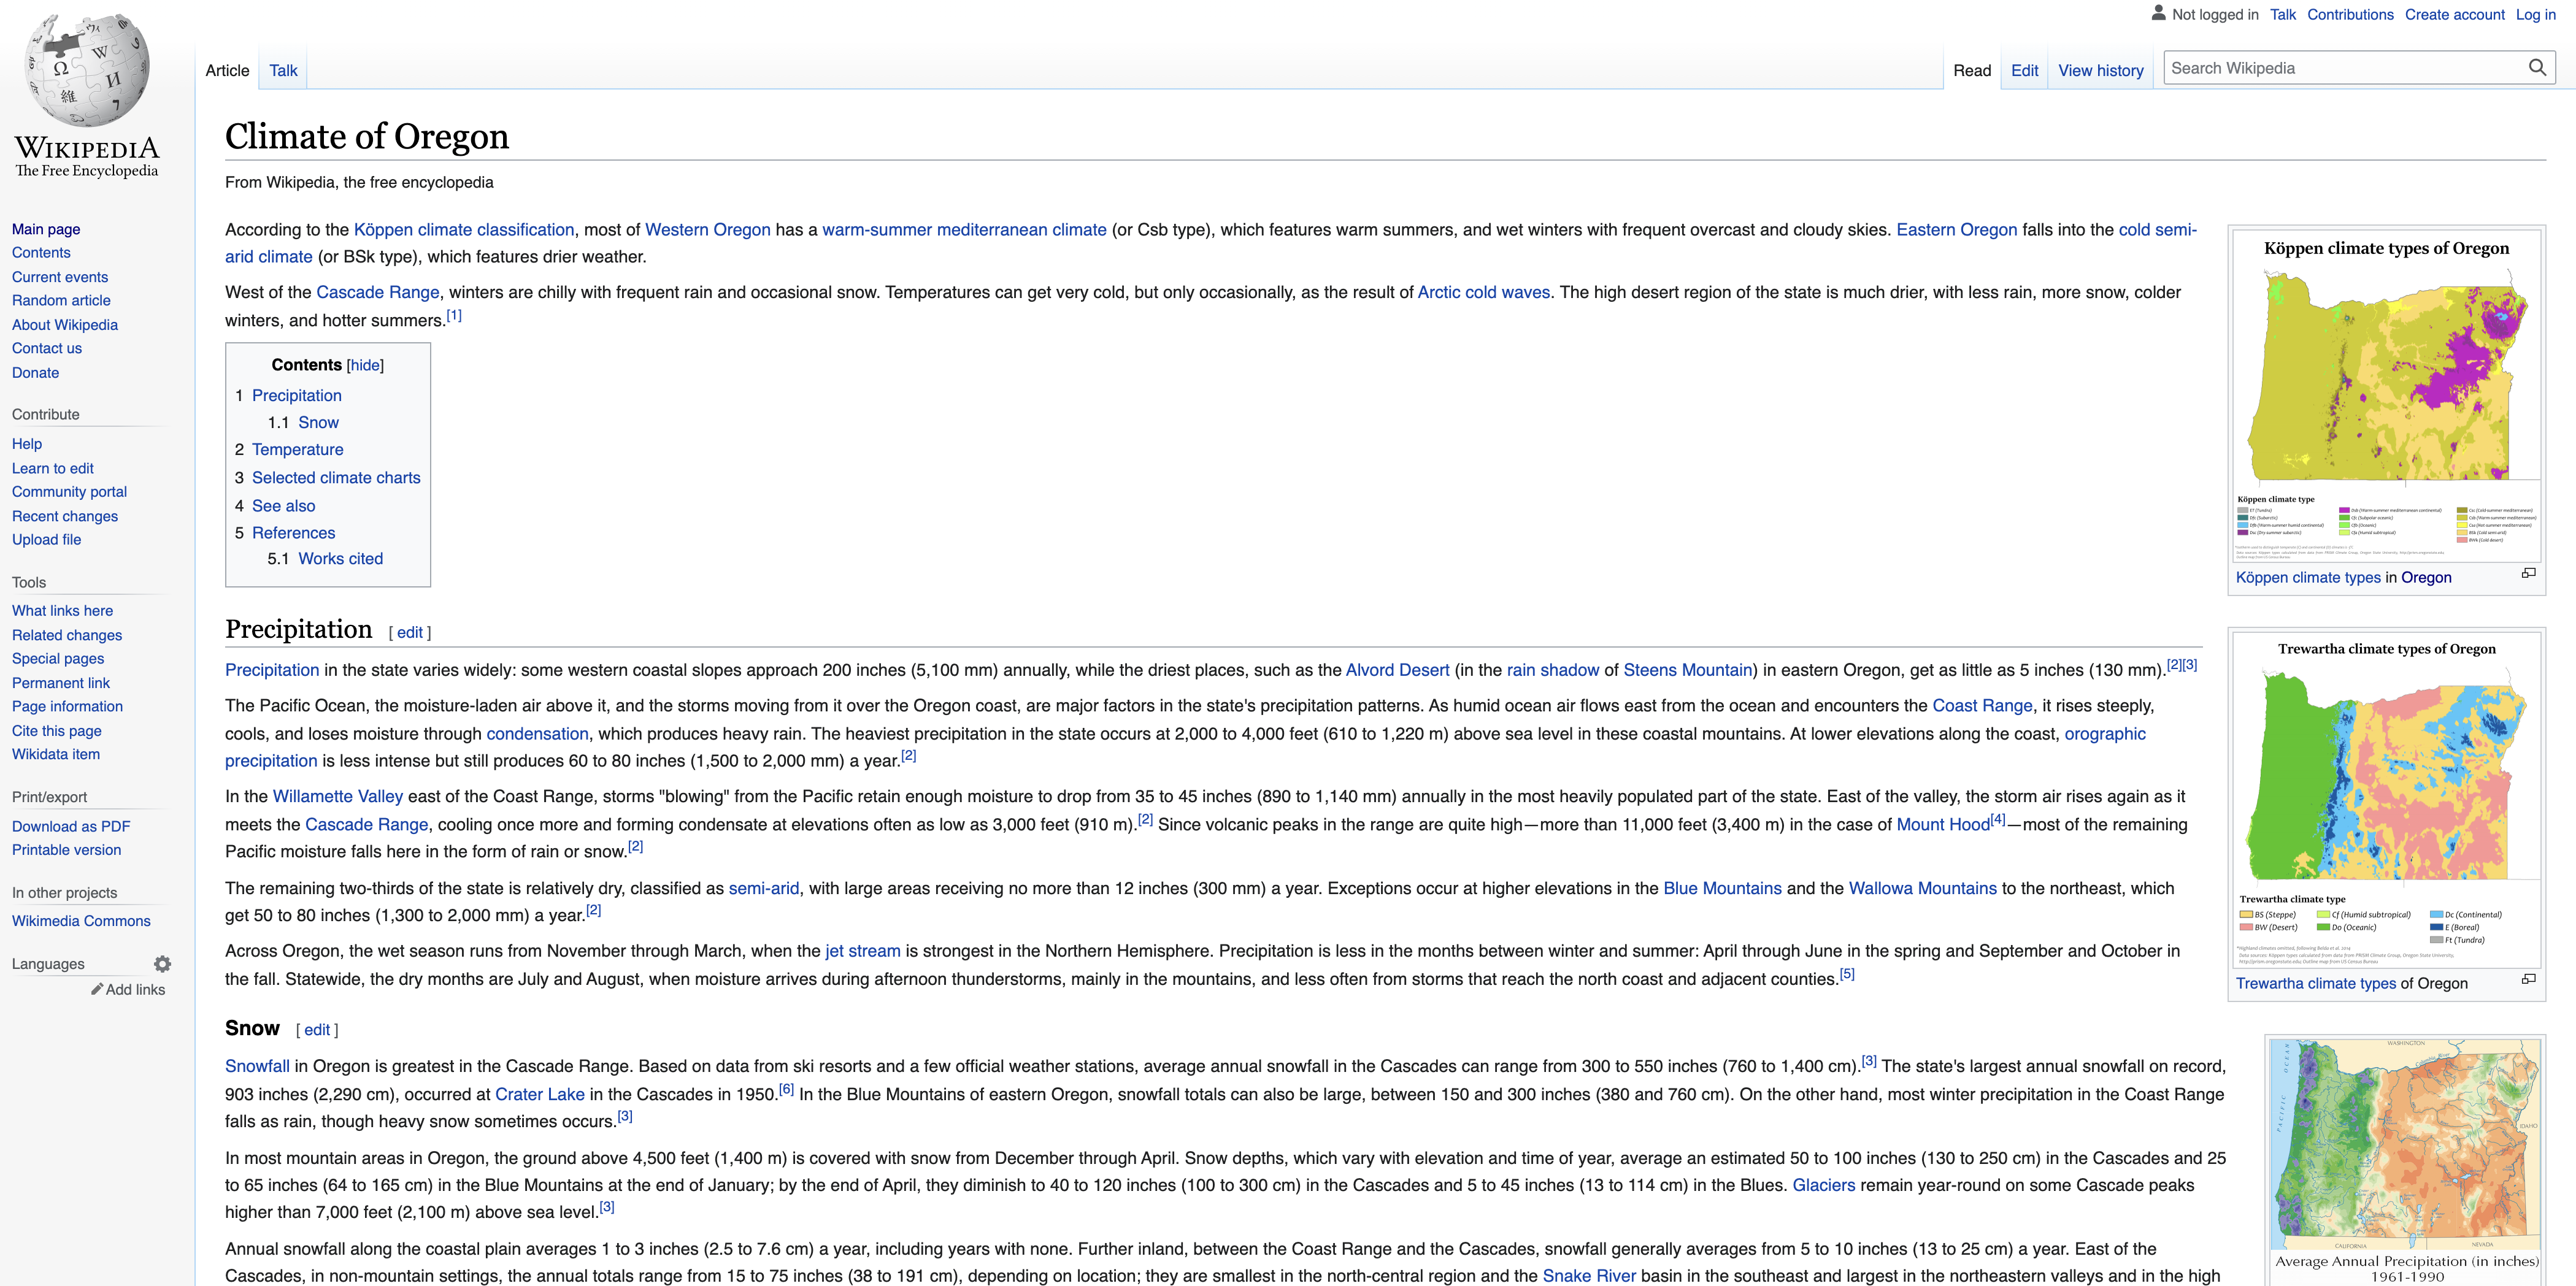
Task: Edit the Snow section
Action: pyautogui.click(x=317, y=1029)
